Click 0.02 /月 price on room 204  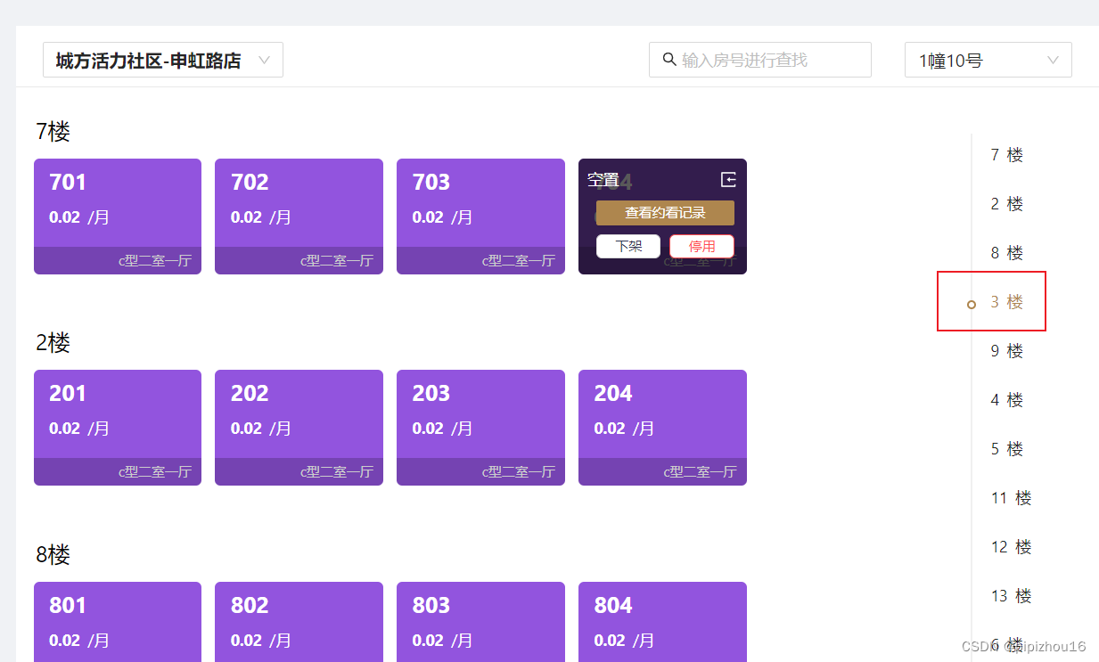pyautogui.click(x=624, y=429)
